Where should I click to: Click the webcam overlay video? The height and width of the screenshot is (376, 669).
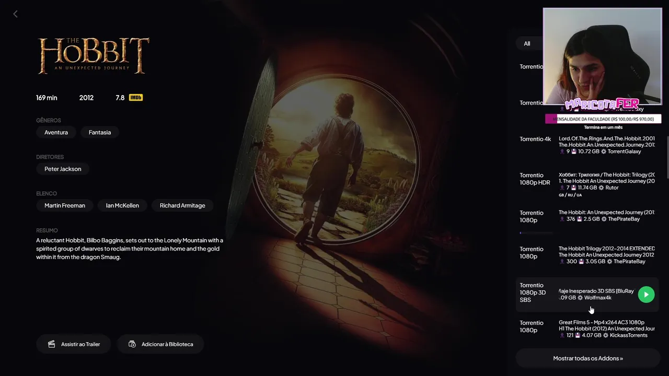pos(602,56)
